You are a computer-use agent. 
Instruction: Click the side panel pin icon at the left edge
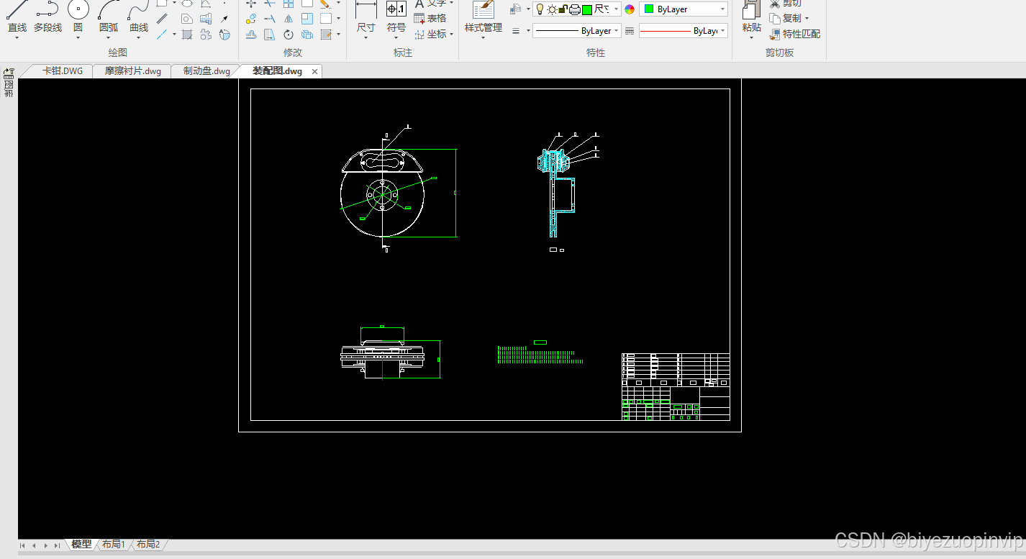click(9, 73)
